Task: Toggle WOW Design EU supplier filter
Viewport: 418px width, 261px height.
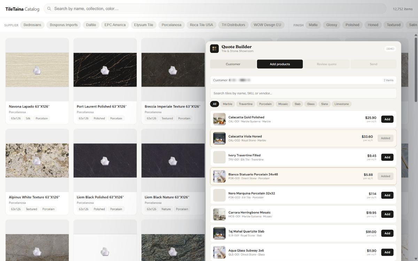Action: 267,25
